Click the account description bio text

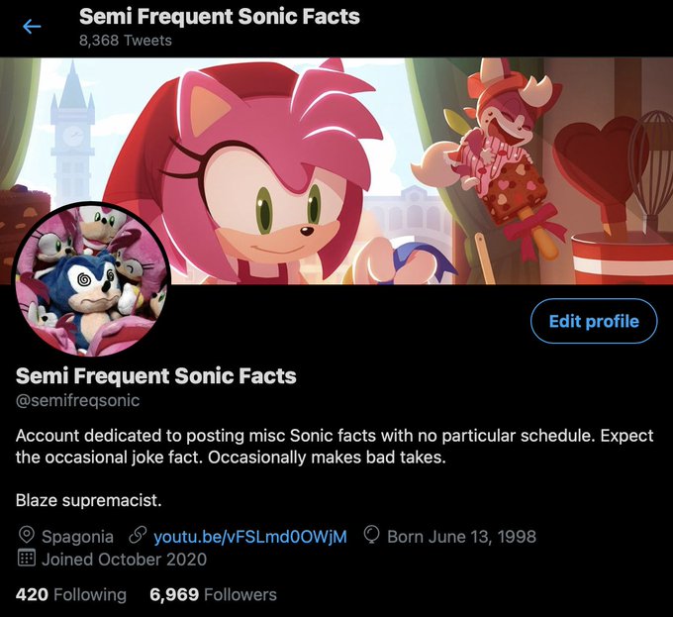pos(335,447)
